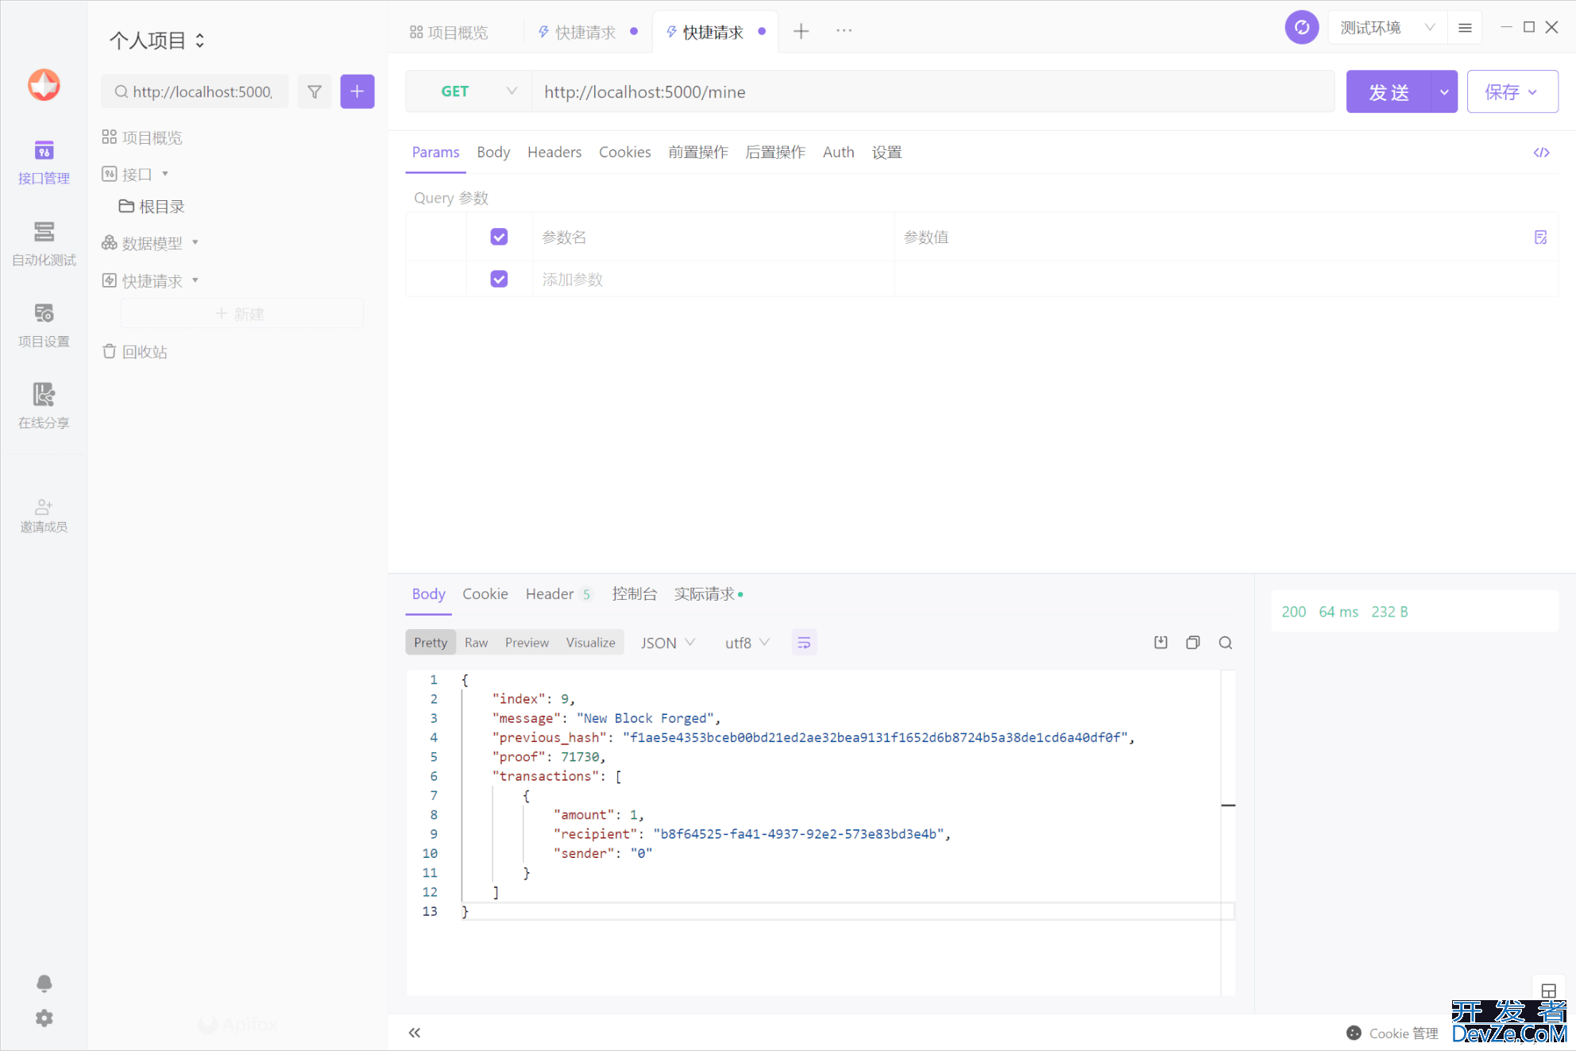Viewport: 1576px width, 1051px height.
Task: Collapse sidebar with double chevron
Action: pos(415,1033)
